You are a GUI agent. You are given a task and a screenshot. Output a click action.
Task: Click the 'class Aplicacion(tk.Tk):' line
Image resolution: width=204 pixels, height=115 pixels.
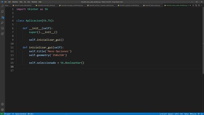point(35,20)
